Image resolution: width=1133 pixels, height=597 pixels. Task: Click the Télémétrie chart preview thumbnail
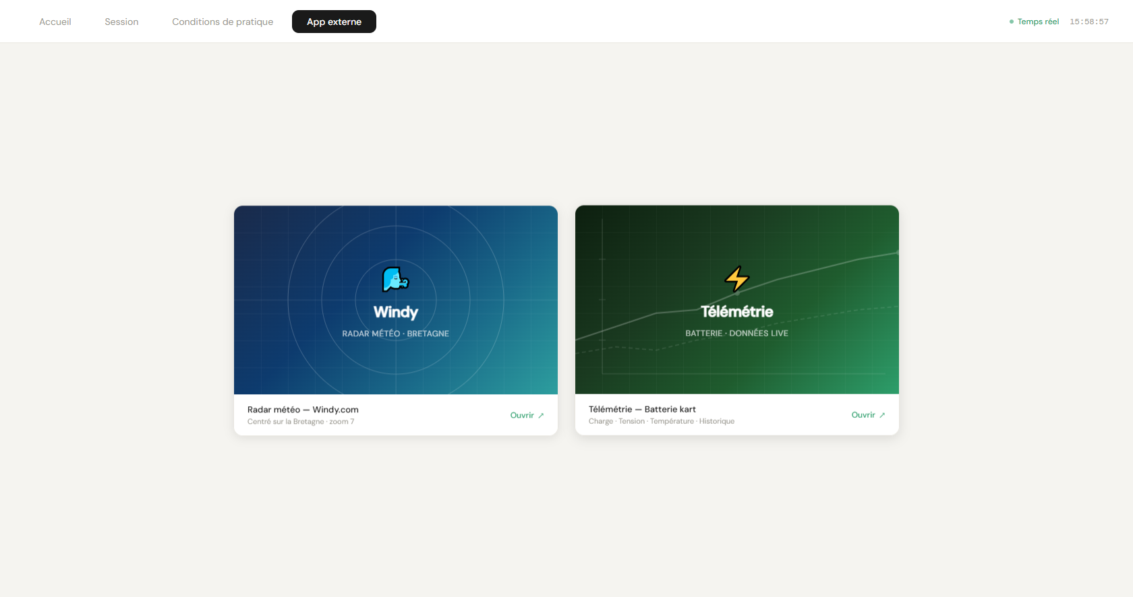click(737, 300)
